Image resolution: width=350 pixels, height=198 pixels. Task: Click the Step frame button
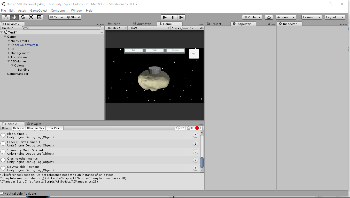point(182,17)
